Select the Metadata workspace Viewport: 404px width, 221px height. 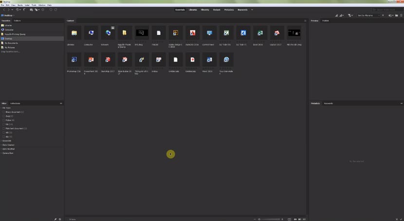229,10
